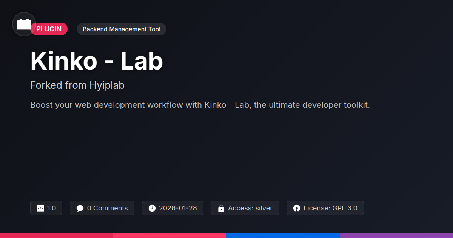Open the Backend Management Tool category tag
The image size is (453, 238).
coord(121,29)
